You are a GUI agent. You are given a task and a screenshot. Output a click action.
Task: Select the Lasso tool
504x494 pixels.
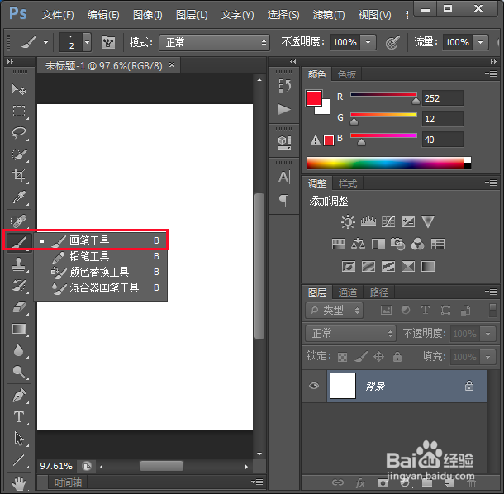tap(19, 132)
